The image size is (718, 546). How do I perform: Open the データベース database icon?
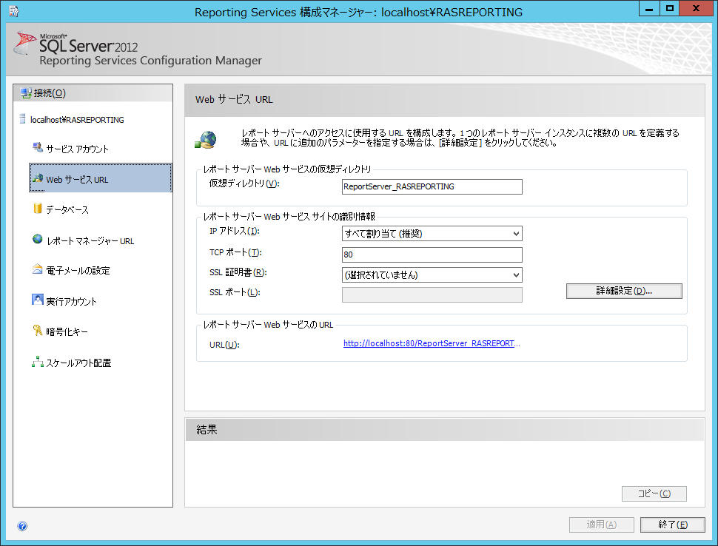37,209
